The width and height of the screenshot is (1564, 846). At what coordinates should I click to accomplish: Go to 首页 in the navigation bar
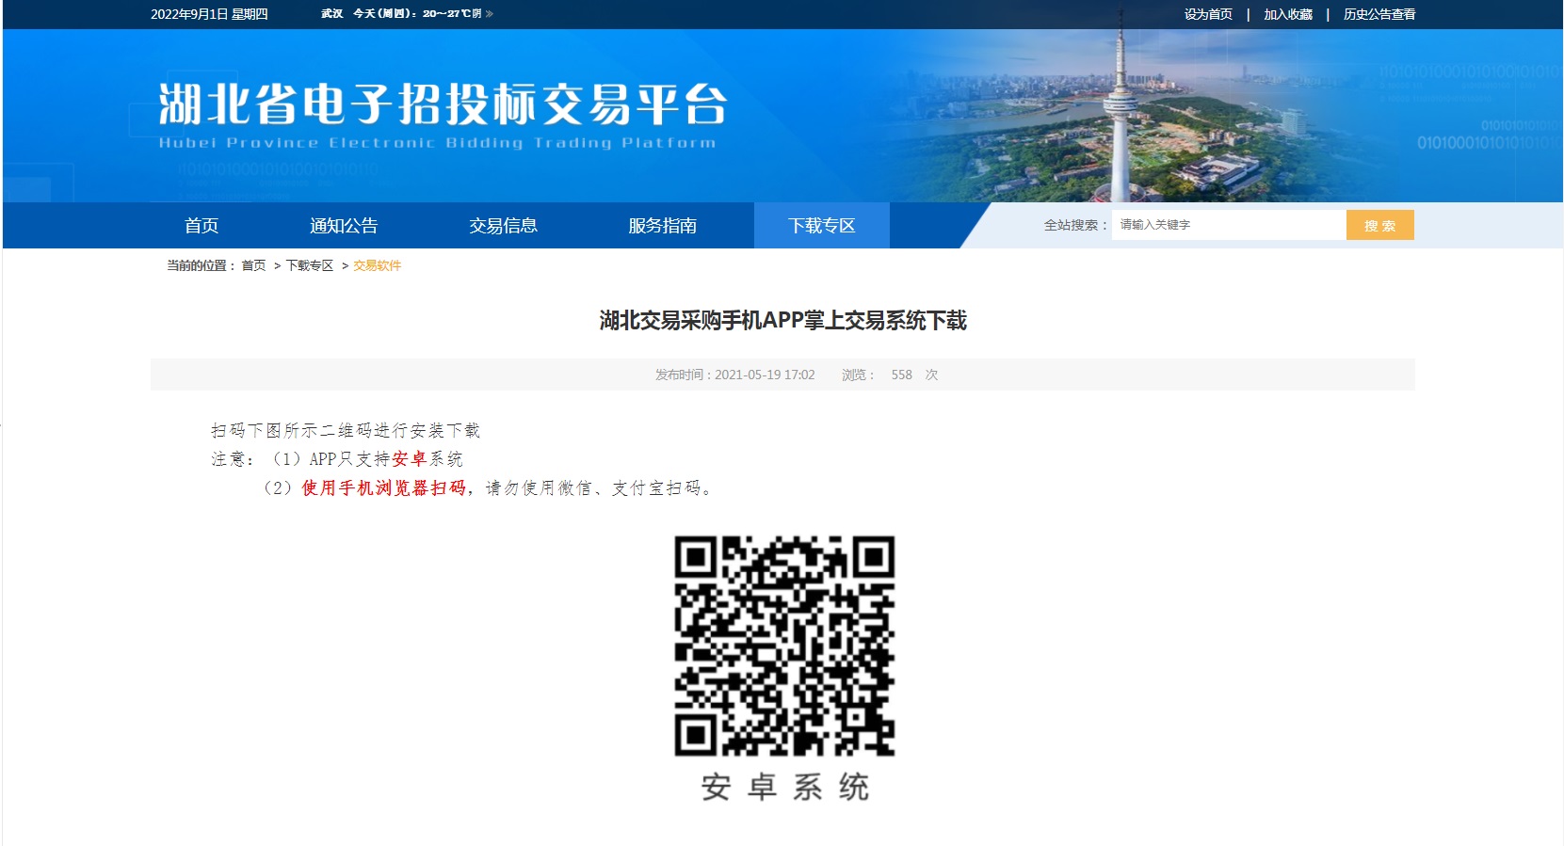[202, 226]
